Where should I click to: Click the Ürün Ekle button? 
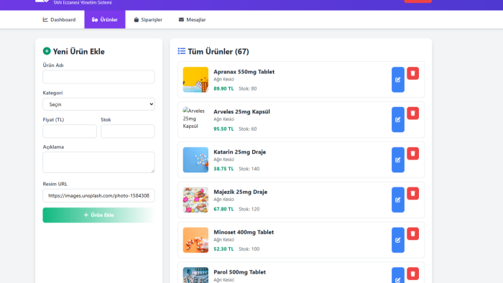click(98, 215)
